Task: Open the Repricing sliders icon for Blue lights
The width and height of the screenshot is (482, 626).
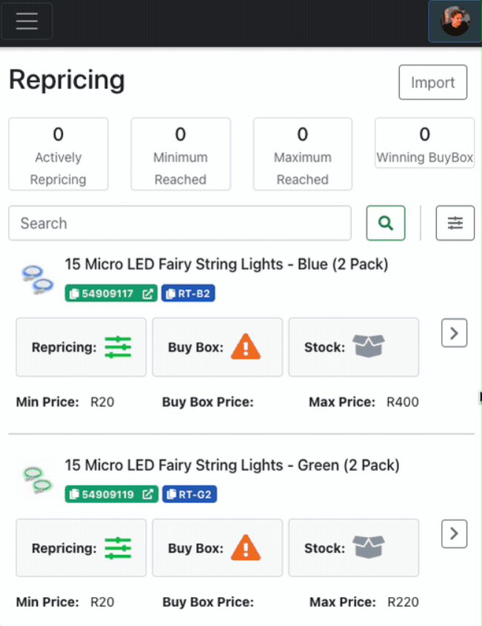Action: tap(121, 347)
